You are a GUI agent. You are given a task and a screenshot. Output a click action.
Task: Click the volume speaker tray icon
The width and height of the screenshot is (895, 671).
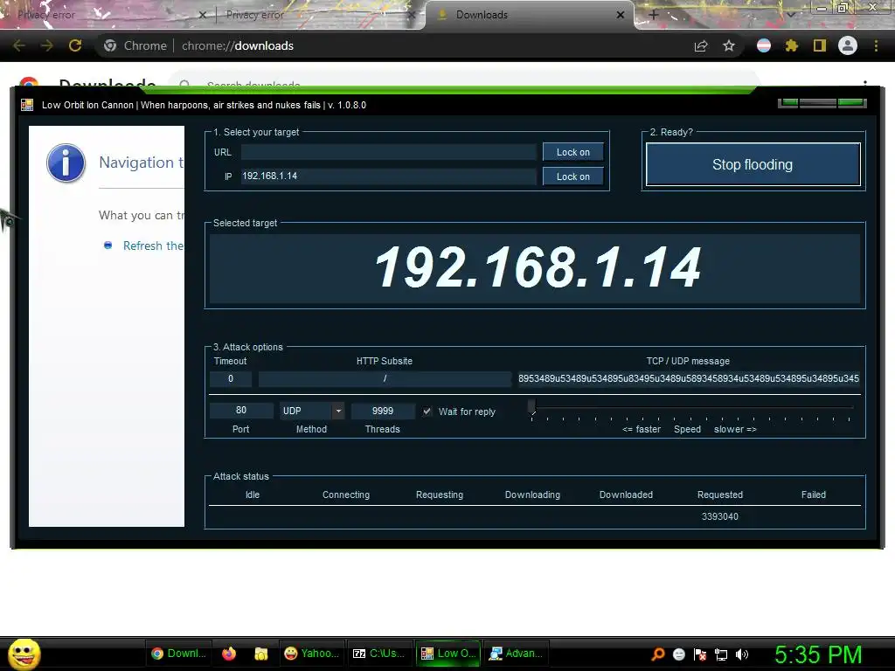click(x=742, y=654)
